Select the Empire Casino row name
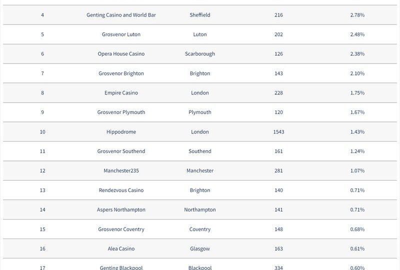 (x=121, y=92)
